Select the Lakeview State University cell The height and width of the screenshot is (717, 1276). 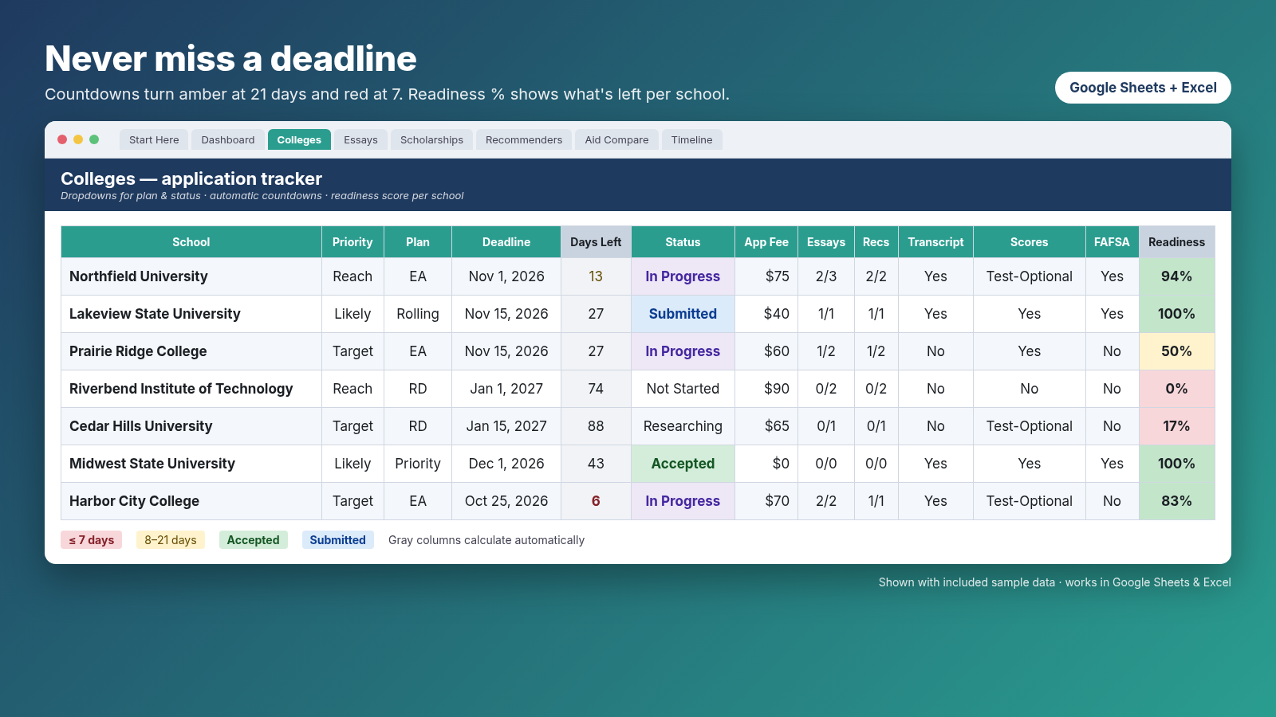tap(191, 314)
